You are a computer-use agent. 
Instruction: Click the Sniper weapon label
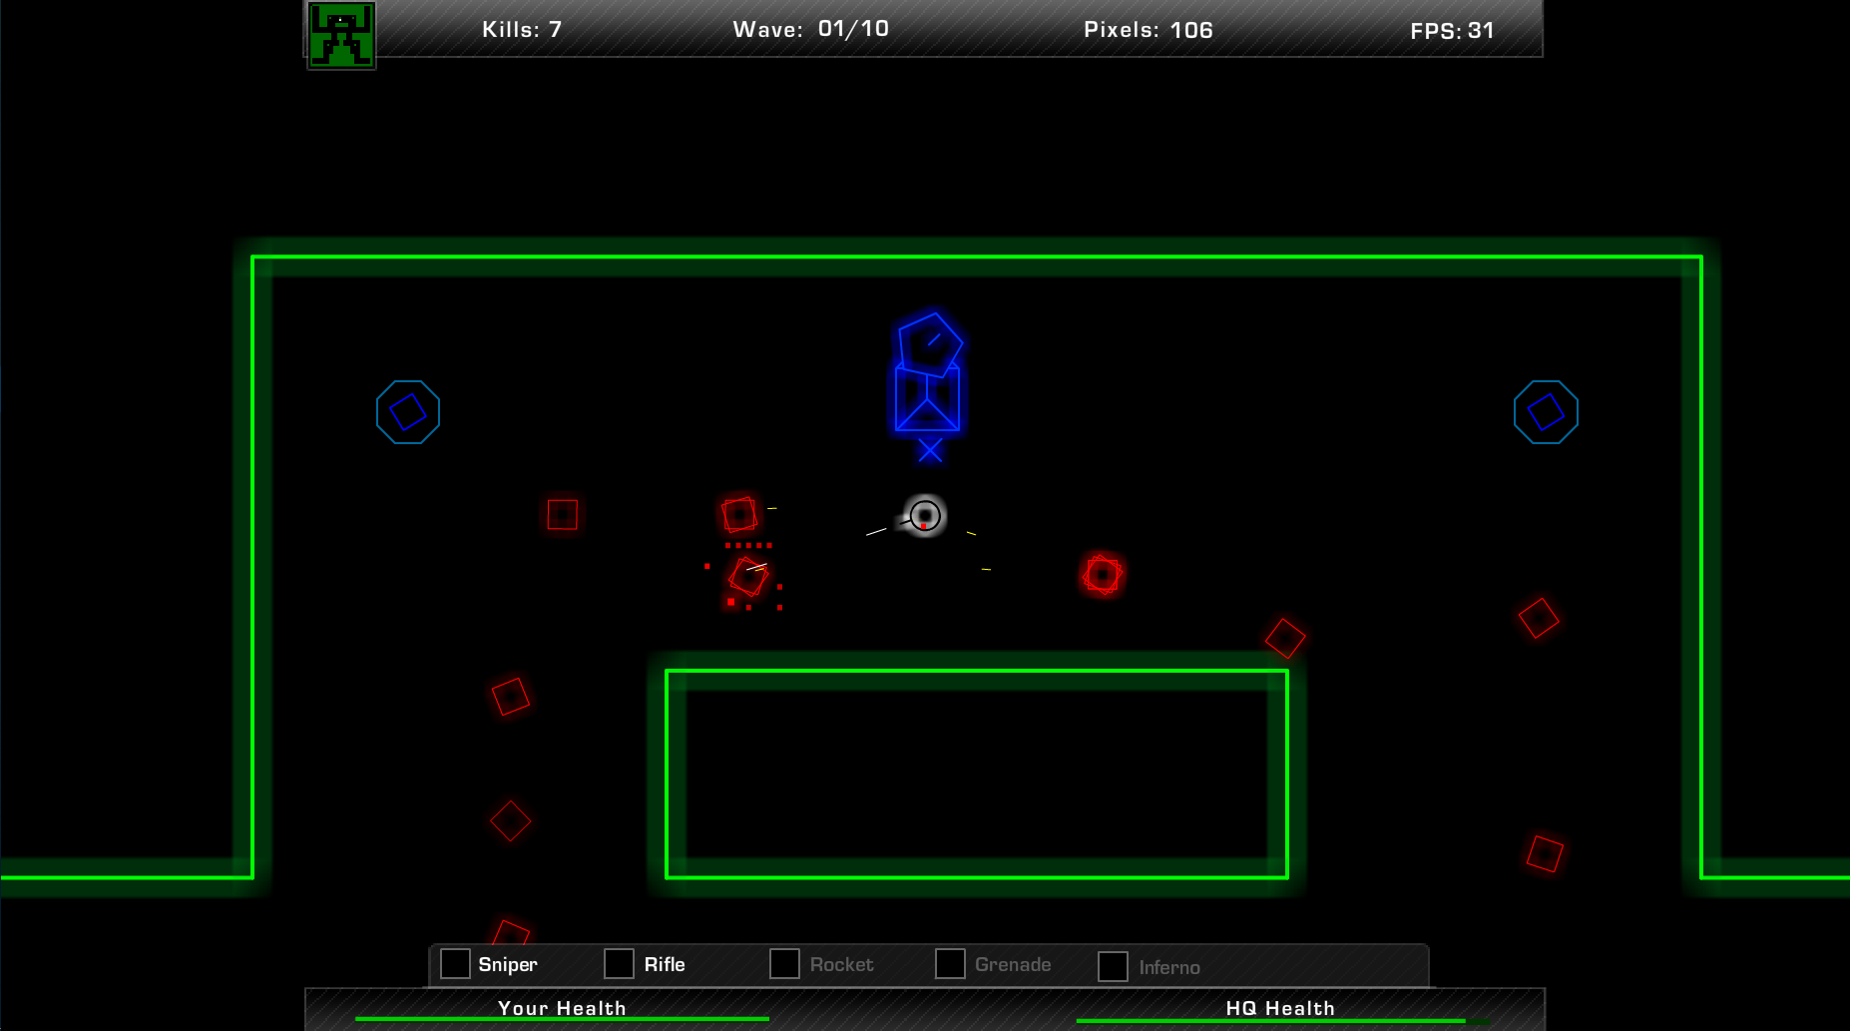click(x=508, y=964)
